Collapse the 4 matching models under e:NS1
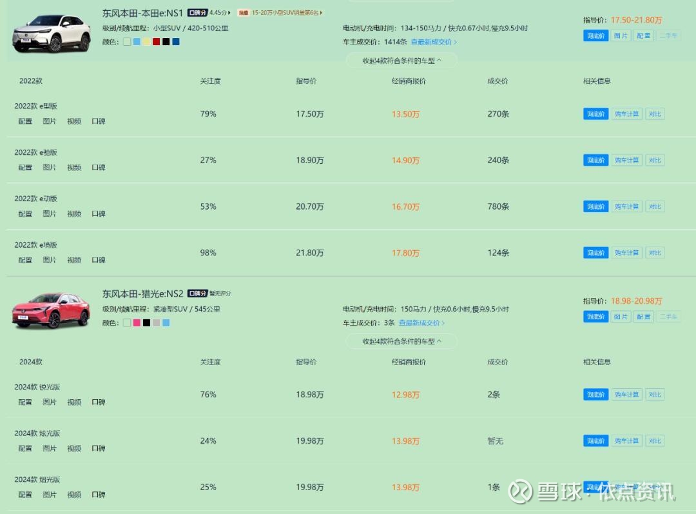The width and height of the screenshot is (696, 514). pyautogui.click(x=401, y=61)
